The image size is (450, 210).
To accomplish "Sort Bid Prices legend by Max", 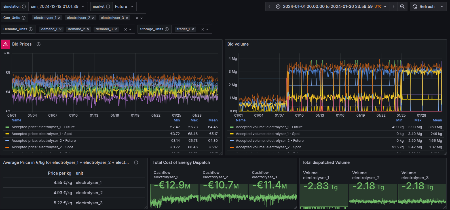I will pyautogui.click(x=194, y=120).
